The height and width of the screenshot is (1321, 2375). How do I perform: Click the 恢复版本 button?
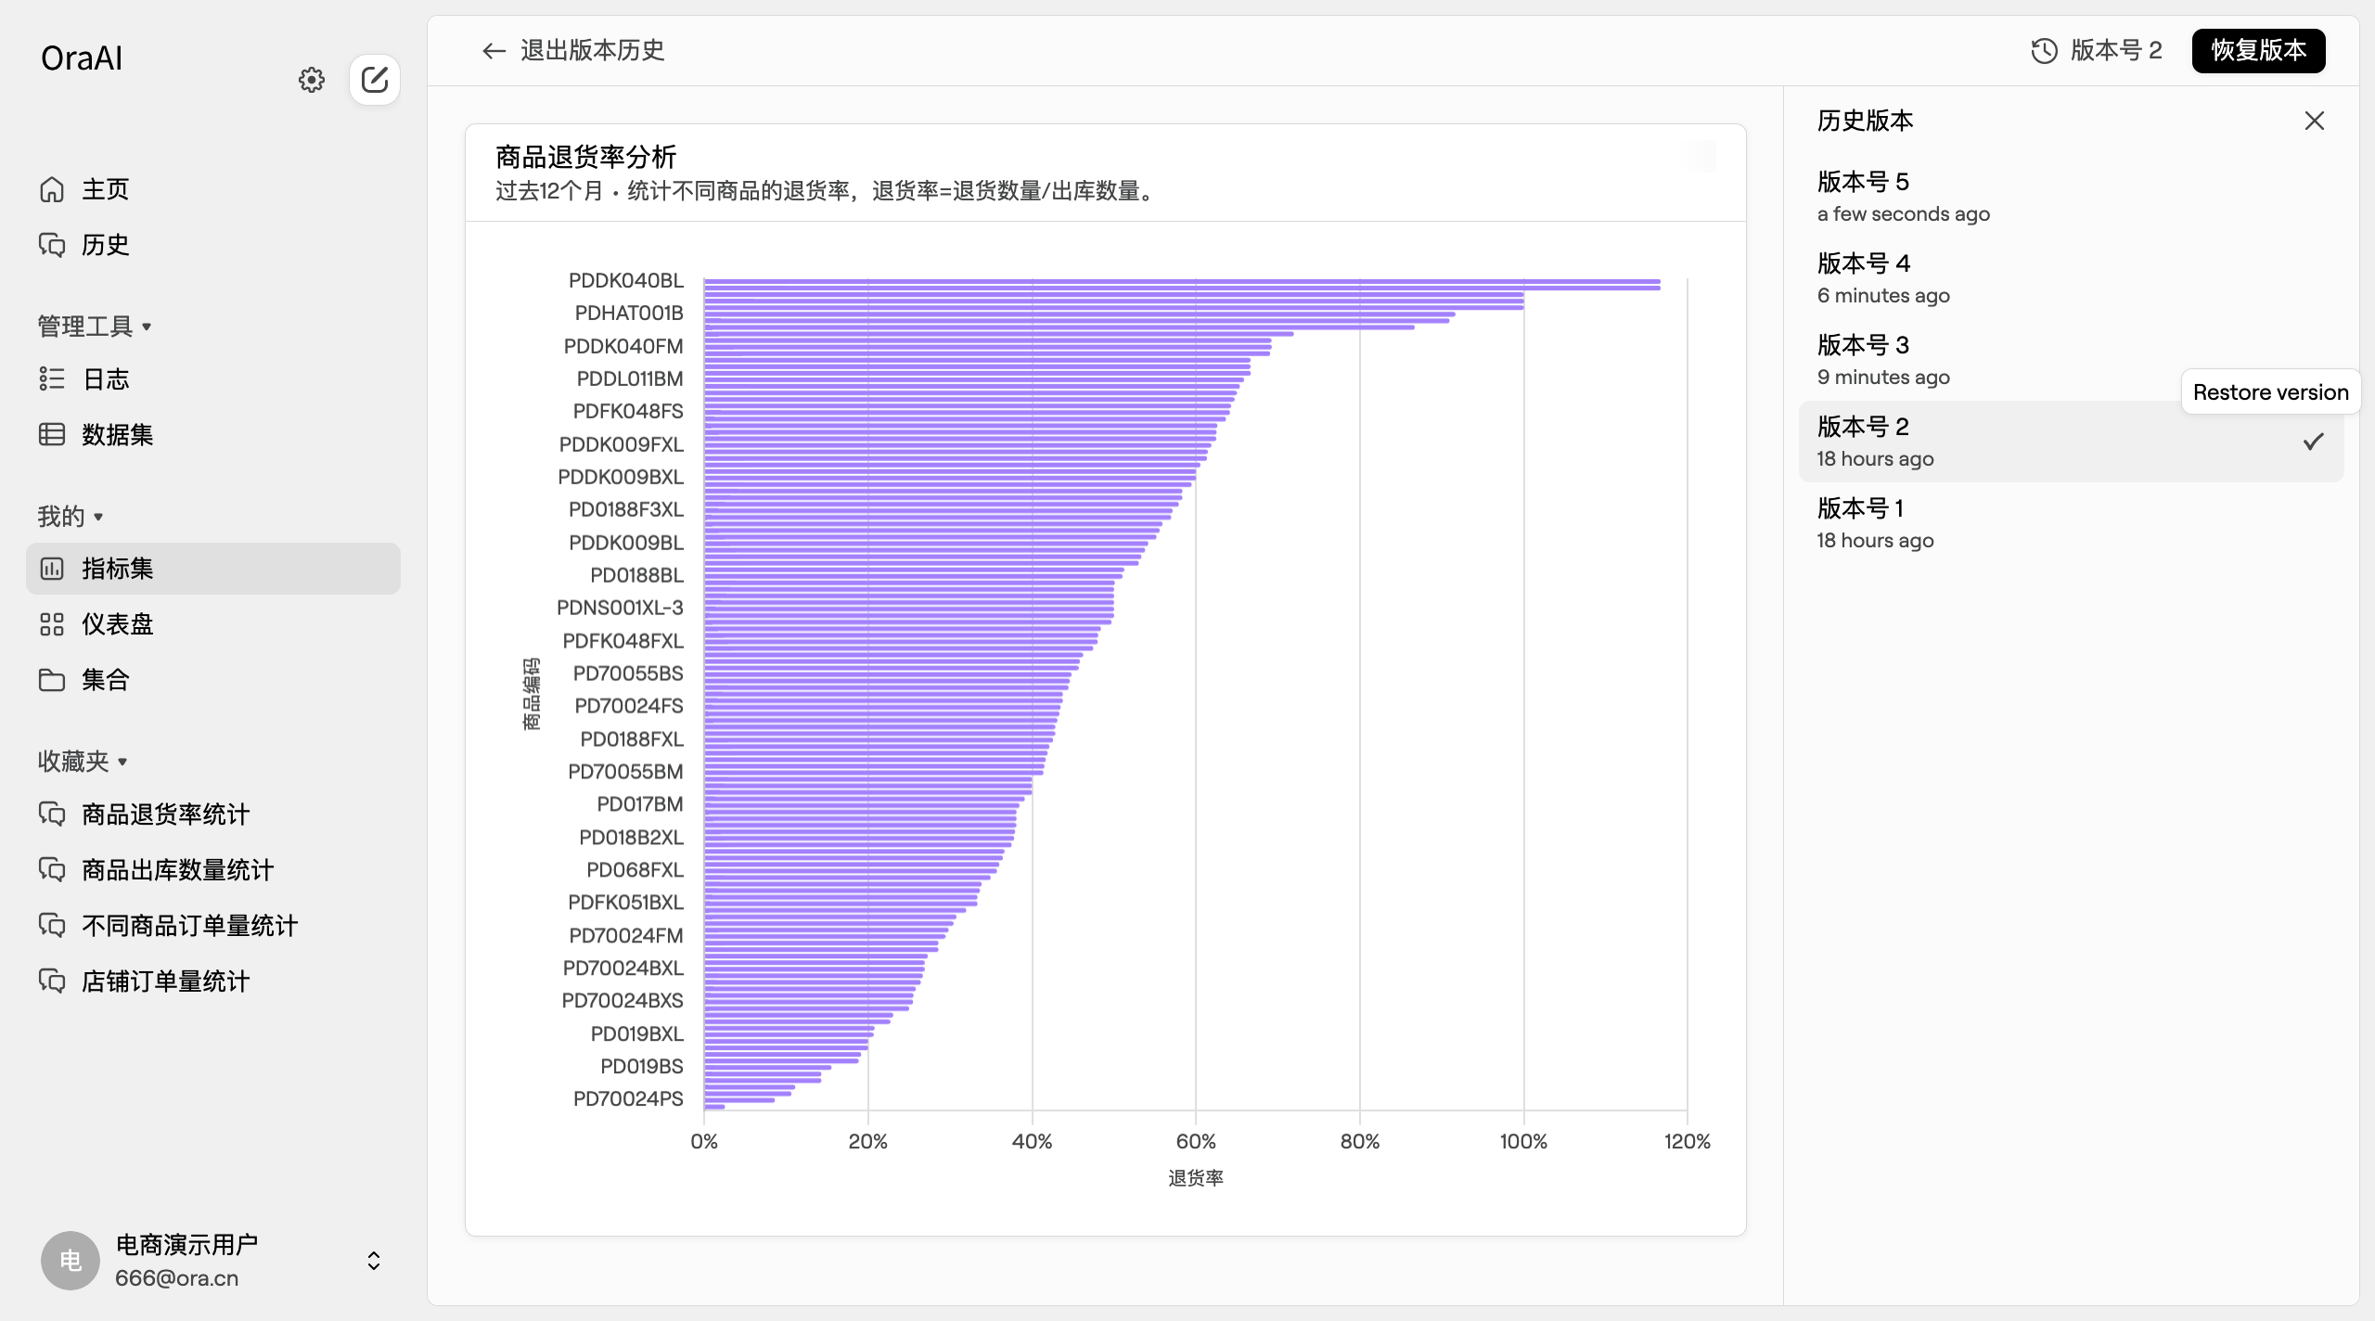click(2257, 51)
